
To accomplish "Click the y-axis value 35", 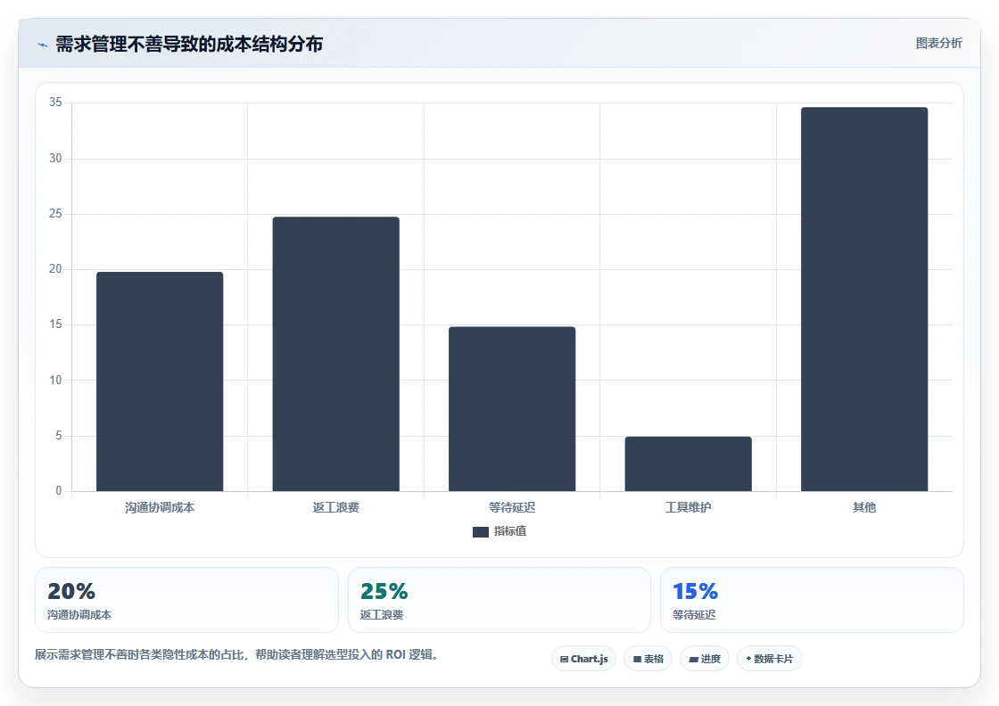I will 55,103.
